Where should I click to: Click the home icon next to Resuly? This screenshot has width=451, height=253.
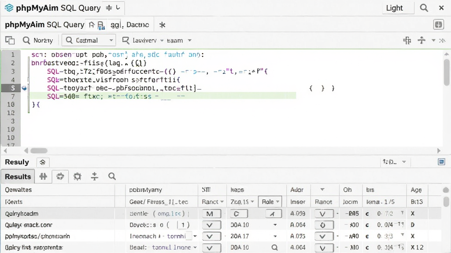[x=43, y=163]
